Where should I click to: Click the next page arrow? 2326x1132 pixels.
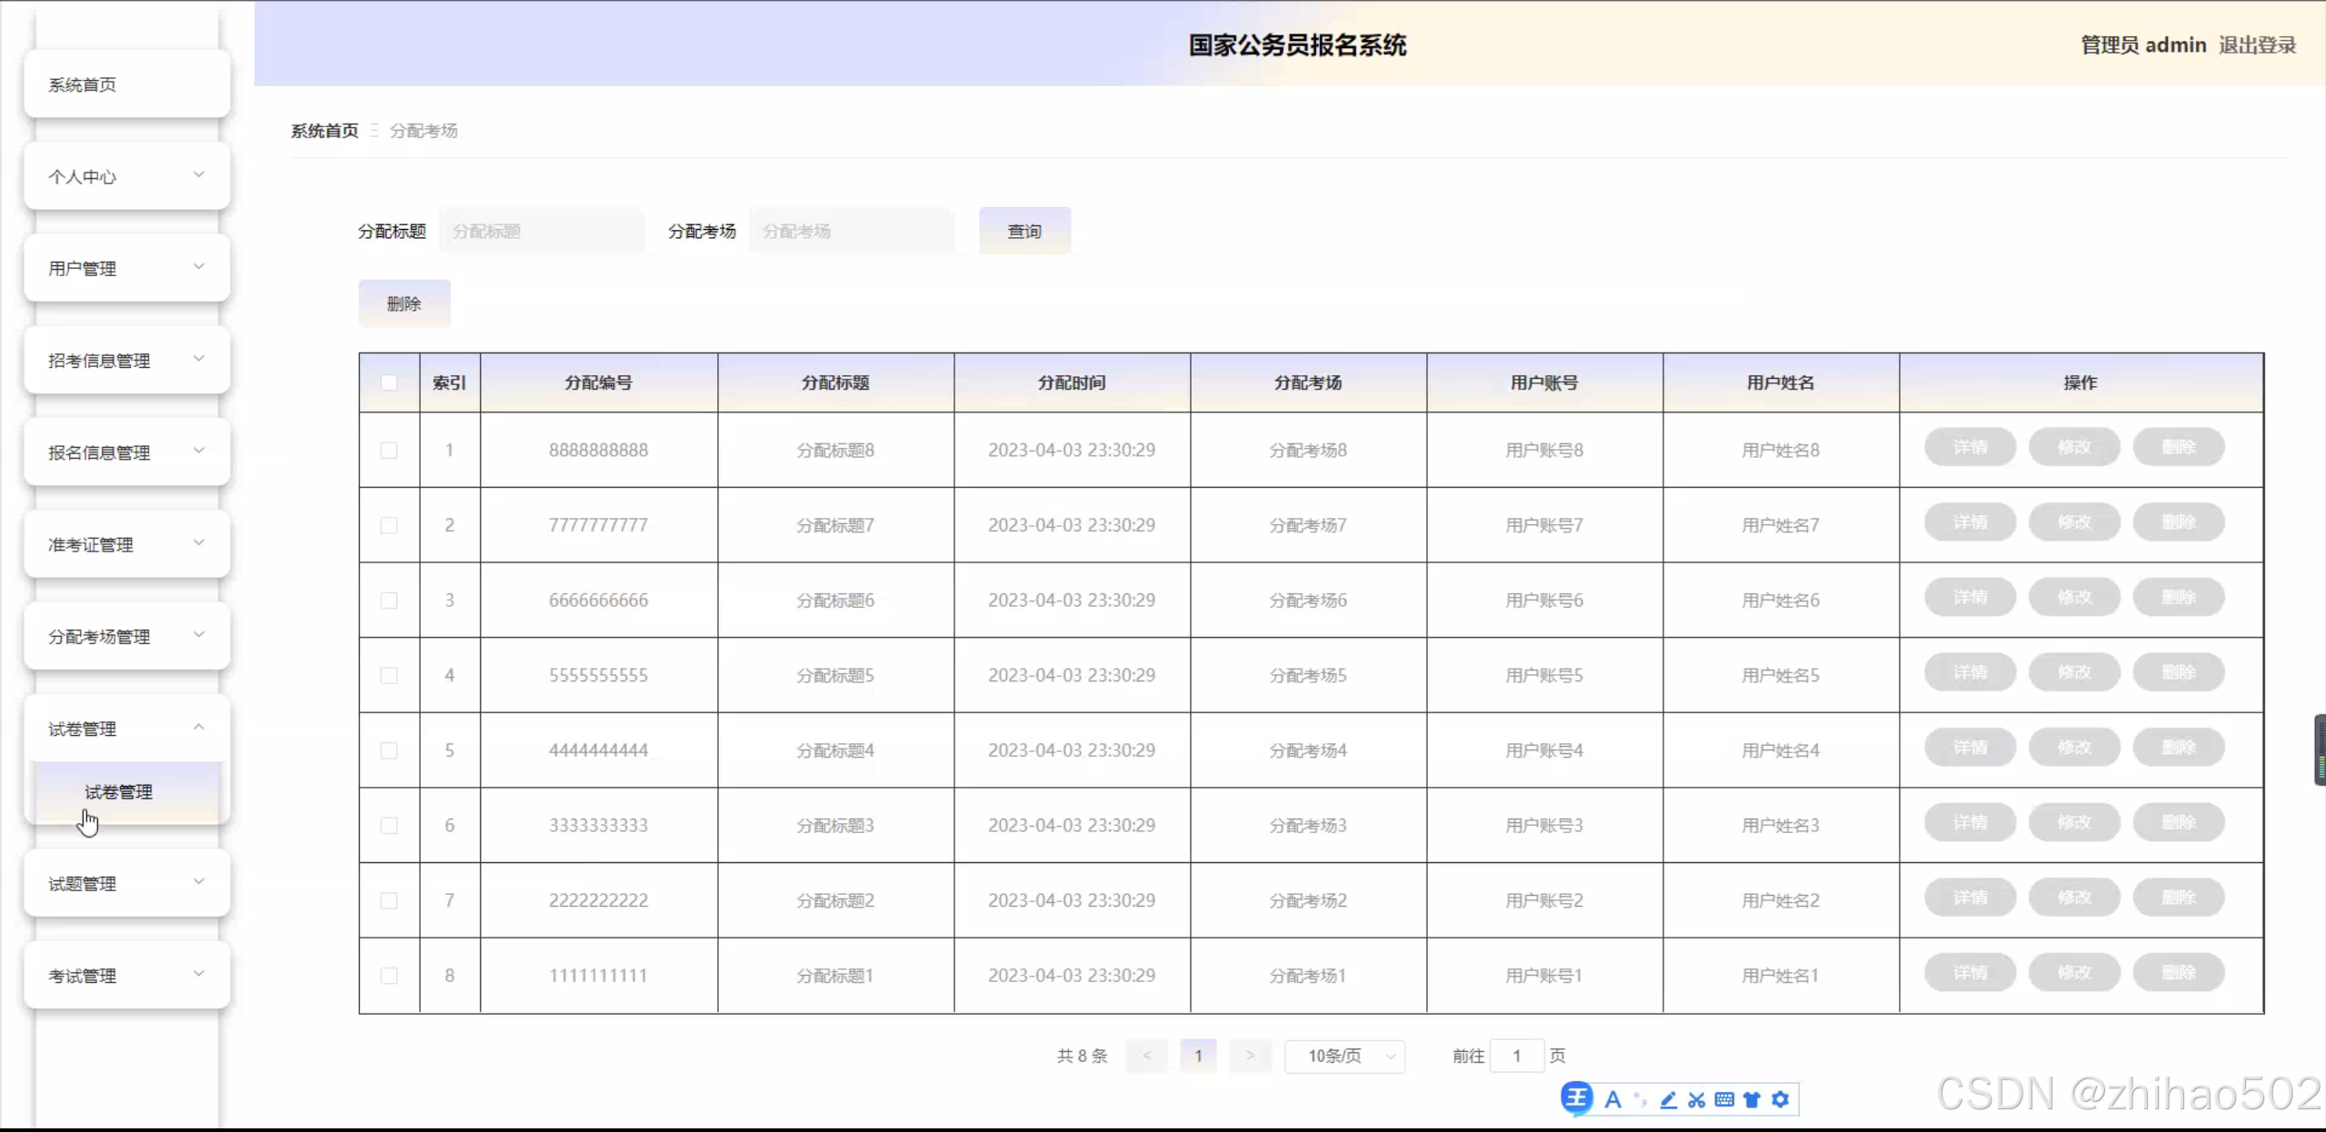point(1250,1056)
